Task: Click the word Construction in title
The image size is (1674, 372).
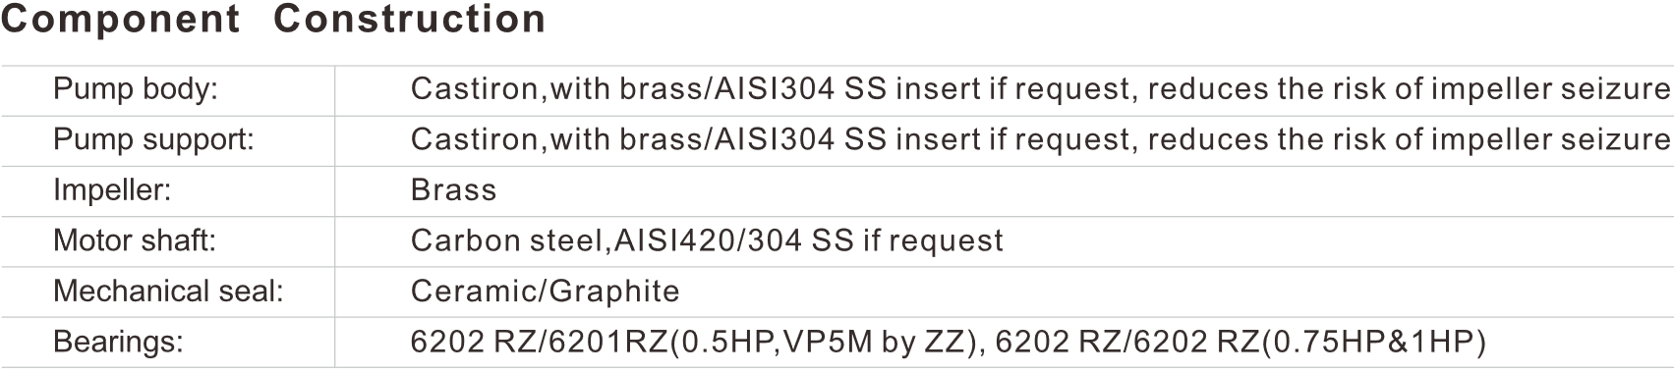Action: tap(410, 20)
